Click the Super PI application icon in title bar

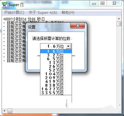[4, 5]
